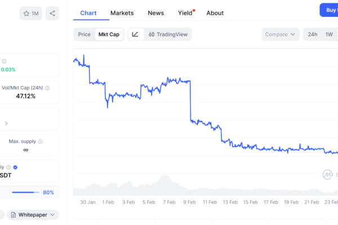
Task: Expand the right chevron row
Action: tap(6, 123)
